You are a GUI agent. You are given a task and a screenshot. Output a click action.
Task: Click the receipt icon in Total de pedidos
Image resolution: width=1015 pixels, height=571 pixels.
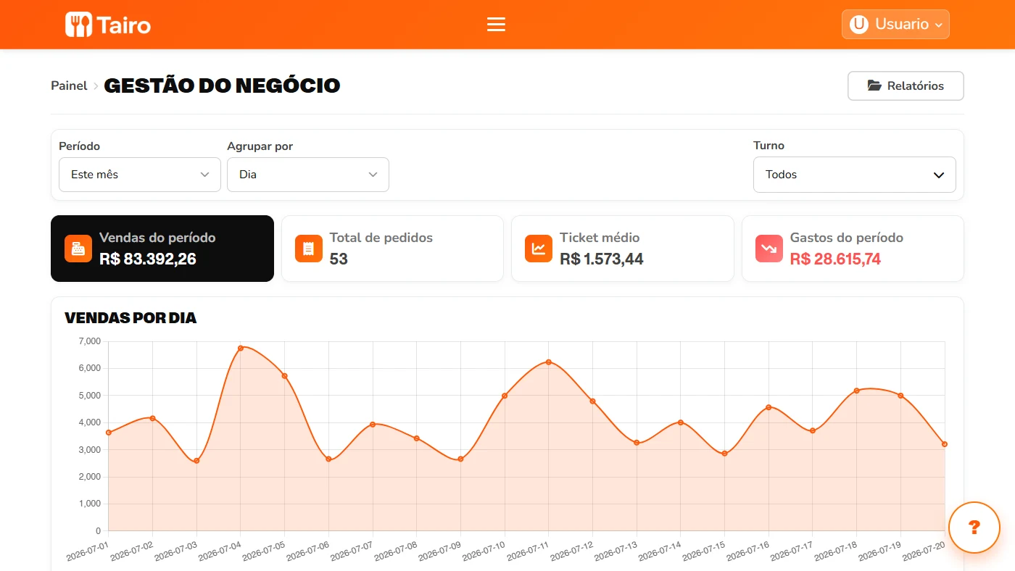point(309,249)
